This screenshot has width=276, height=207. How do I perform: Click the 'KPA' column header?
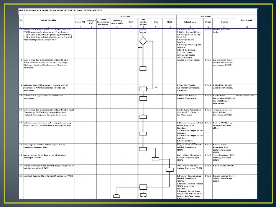(156, 22)
